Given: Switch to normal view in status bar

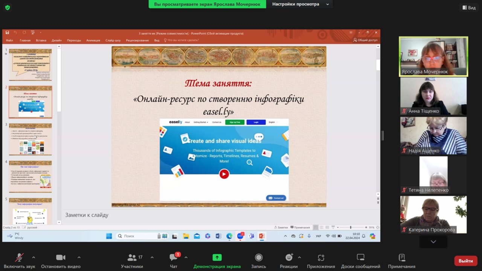Looking at the screenshot, I should coord(316,227).
